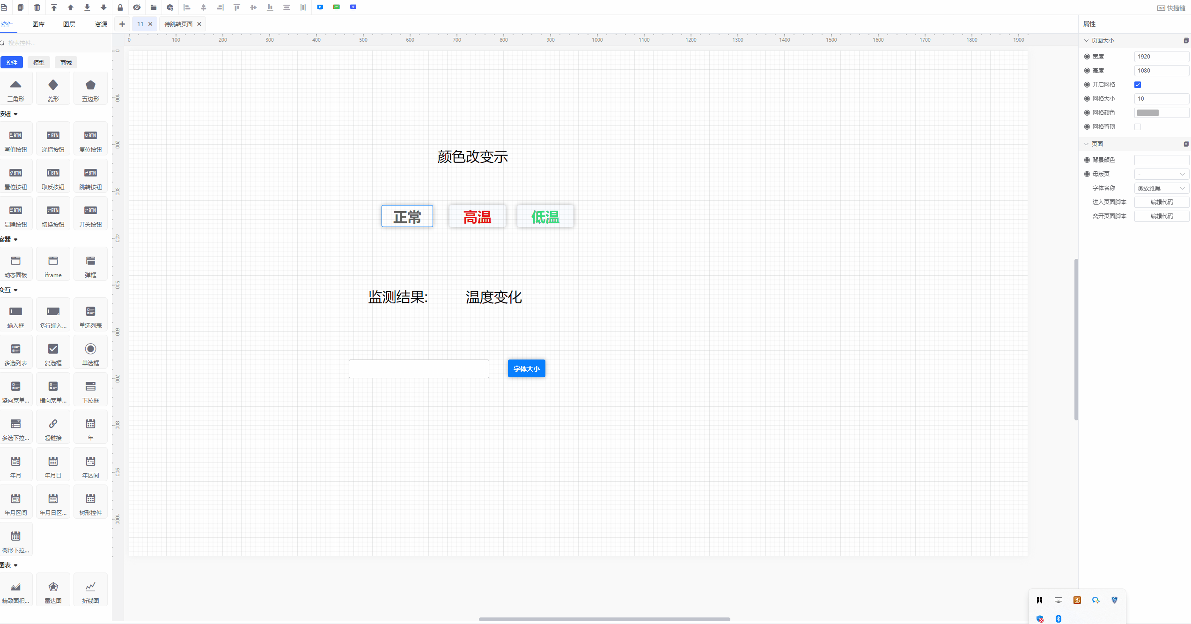
Task: Enable the 网格置顶 checkbox
Action: pyautogui.click(x=1138, y=126)
